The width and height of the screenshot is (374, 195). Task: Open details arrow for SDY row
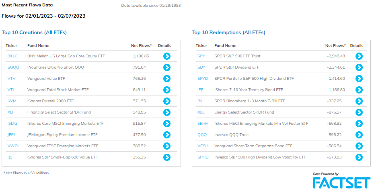click(359, 67)
